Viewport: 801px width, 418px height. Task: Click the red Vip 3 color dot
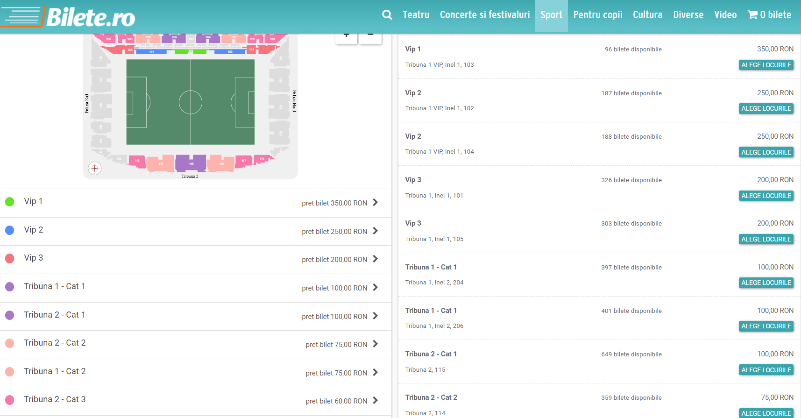click(9, 258)
